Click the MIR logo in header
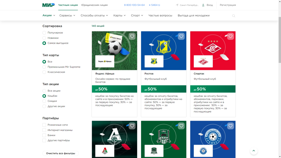Screen dimensions: 281x158 pos(48,5)
